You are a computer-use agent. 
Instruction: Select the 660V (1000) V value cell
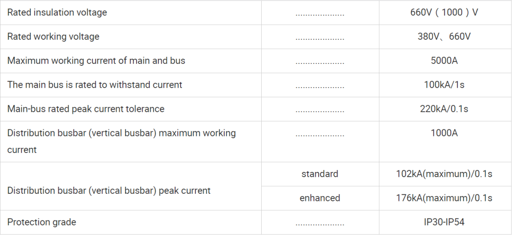point(444,12)
